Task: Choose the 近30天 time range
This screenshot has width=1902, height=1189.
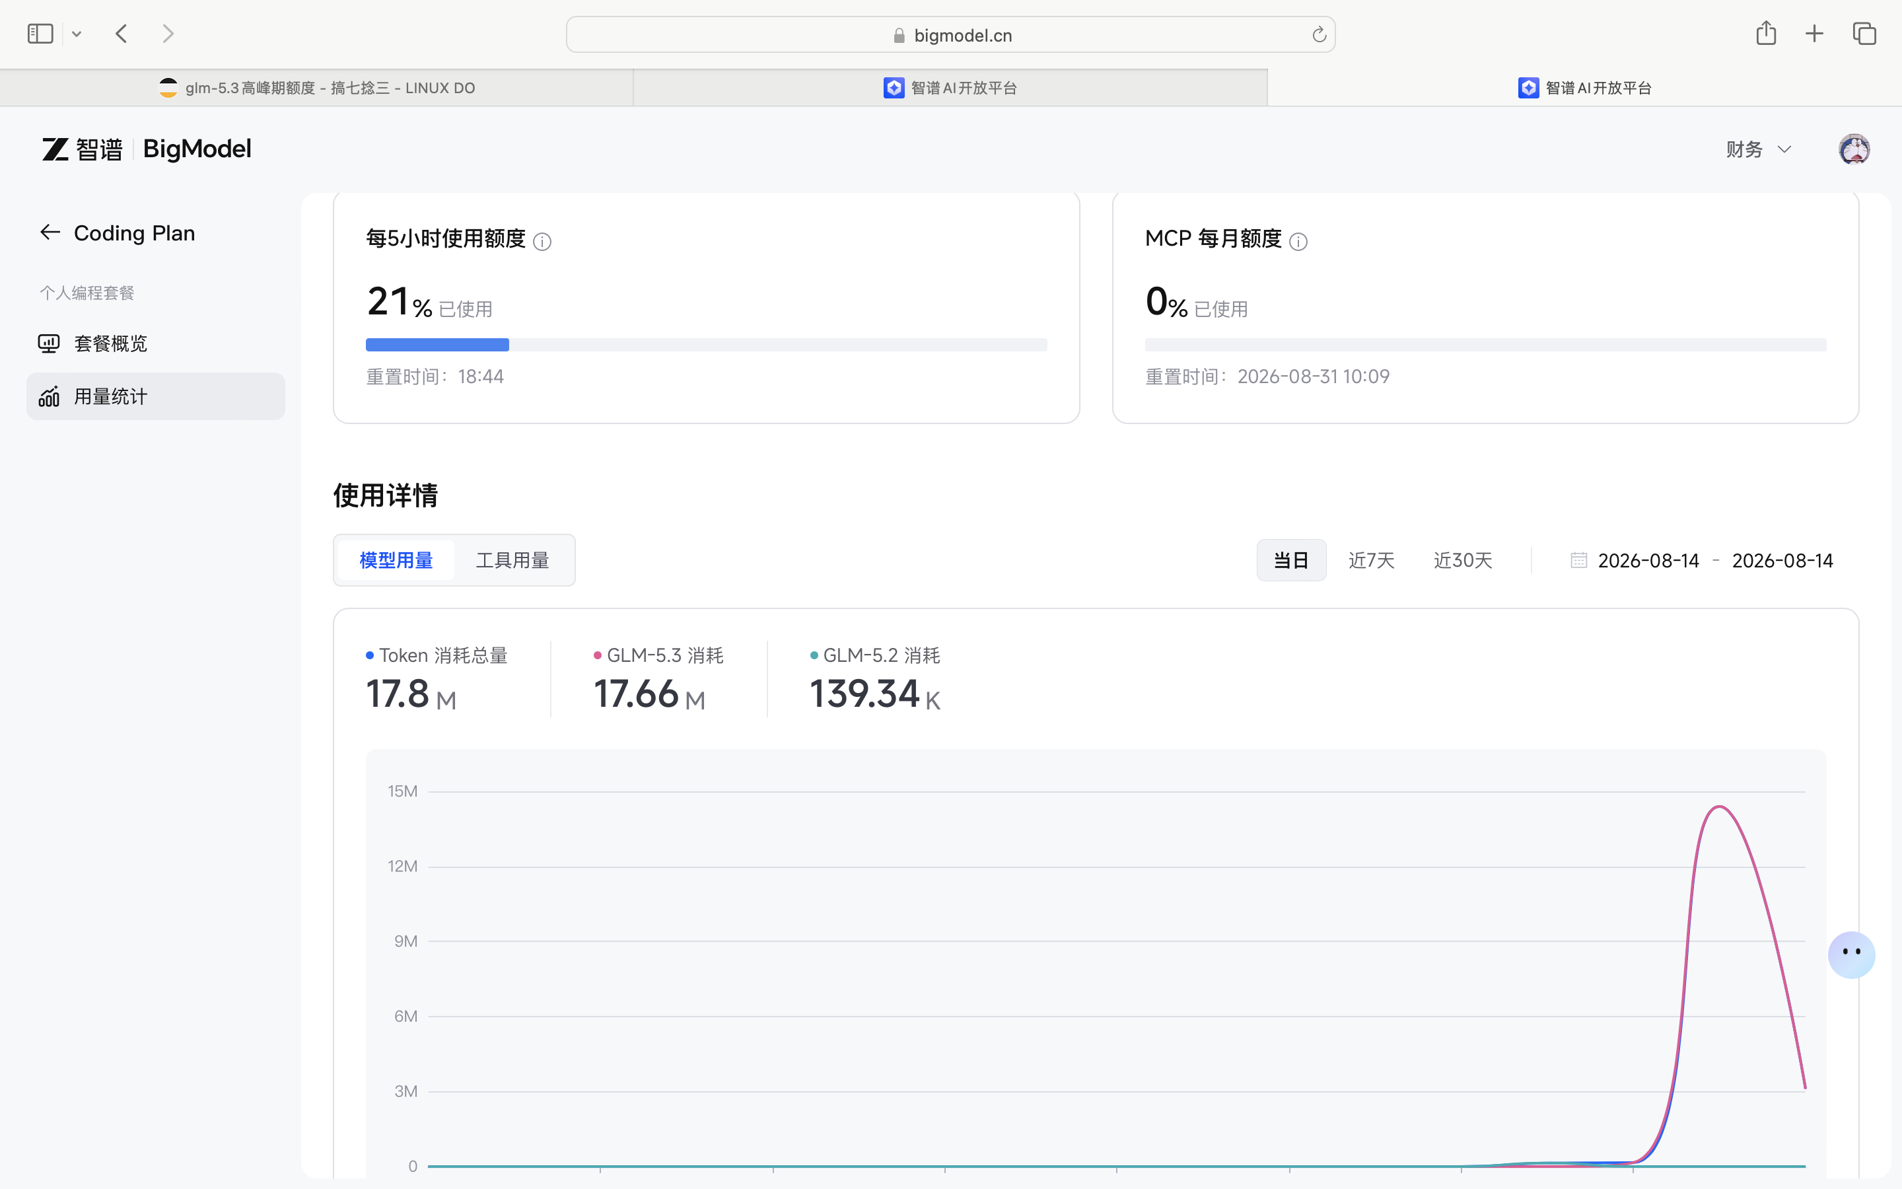Action: (1463, 560)
